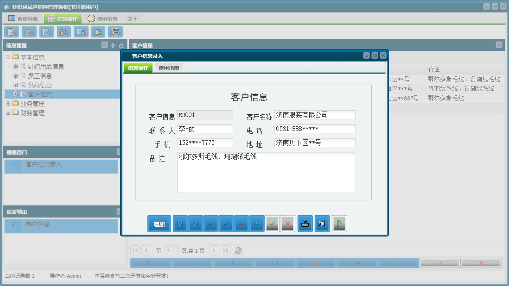
Task: Click the 备注 text area
Action: click(x=266, y=172)
